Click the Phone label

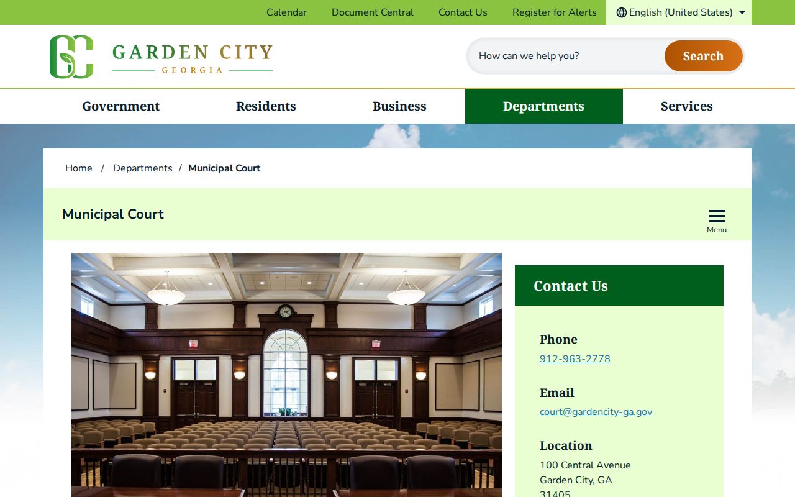pos(558,339)
